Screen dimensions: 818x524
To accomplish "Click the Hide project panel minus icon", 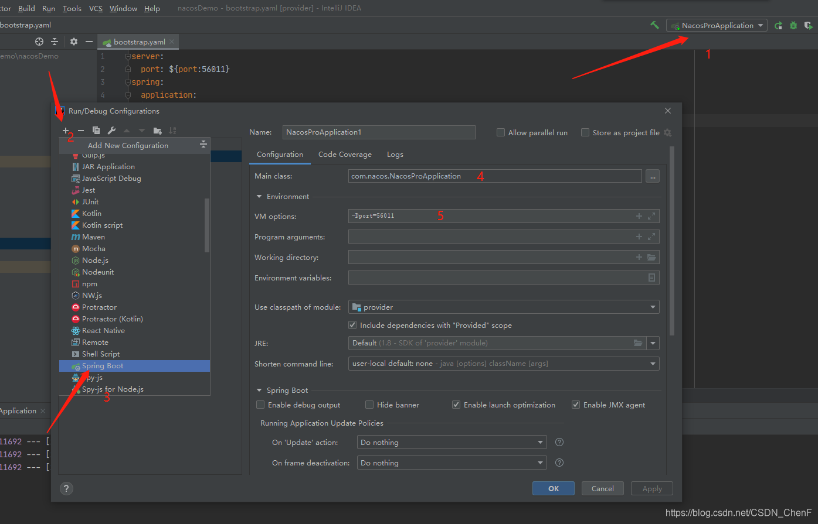I will pos(89,42).
